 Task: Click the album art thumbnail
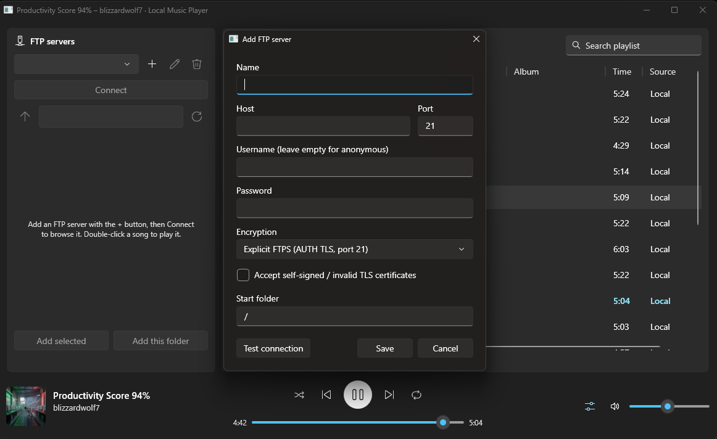(x=26, y=406)
